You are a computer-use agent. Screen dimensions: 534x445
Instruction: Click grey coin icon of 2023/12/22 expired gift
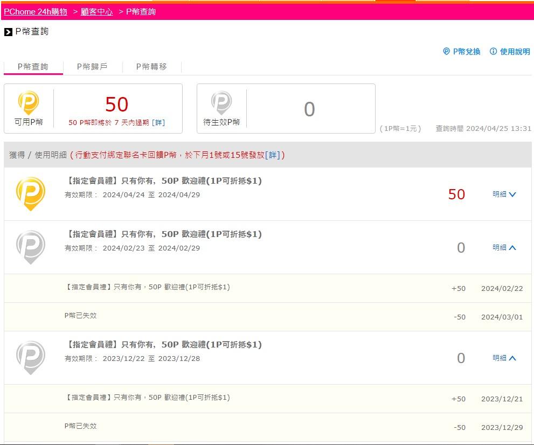(x=31, y=358)
